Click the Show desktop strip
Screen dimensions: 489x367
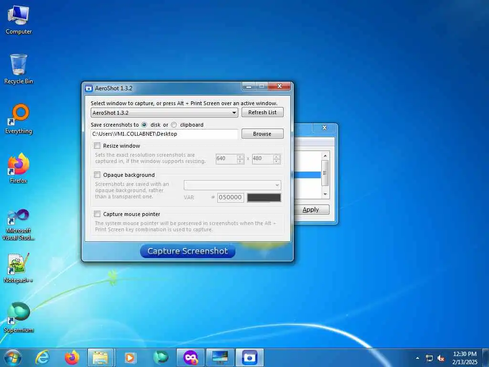[x=487, y=357]
